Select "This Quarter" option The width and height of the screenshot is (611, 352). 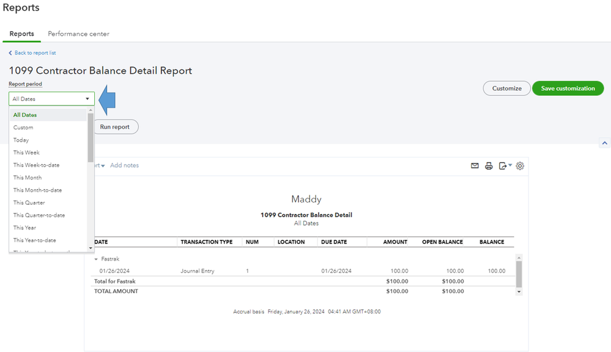[x=29, y=203]
